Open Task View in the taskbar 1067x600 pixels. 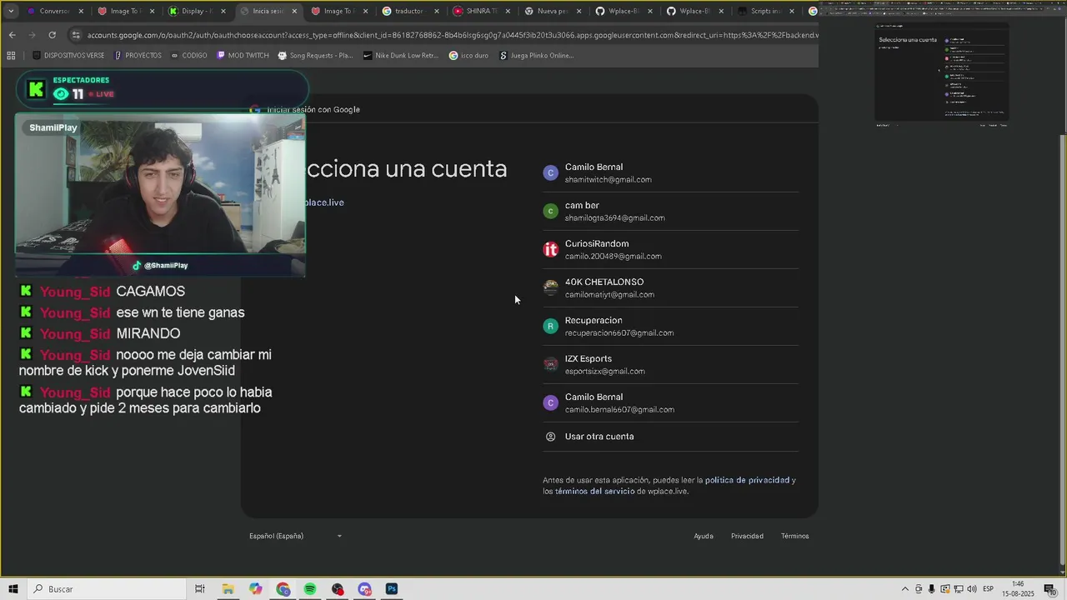click(200, 589)
